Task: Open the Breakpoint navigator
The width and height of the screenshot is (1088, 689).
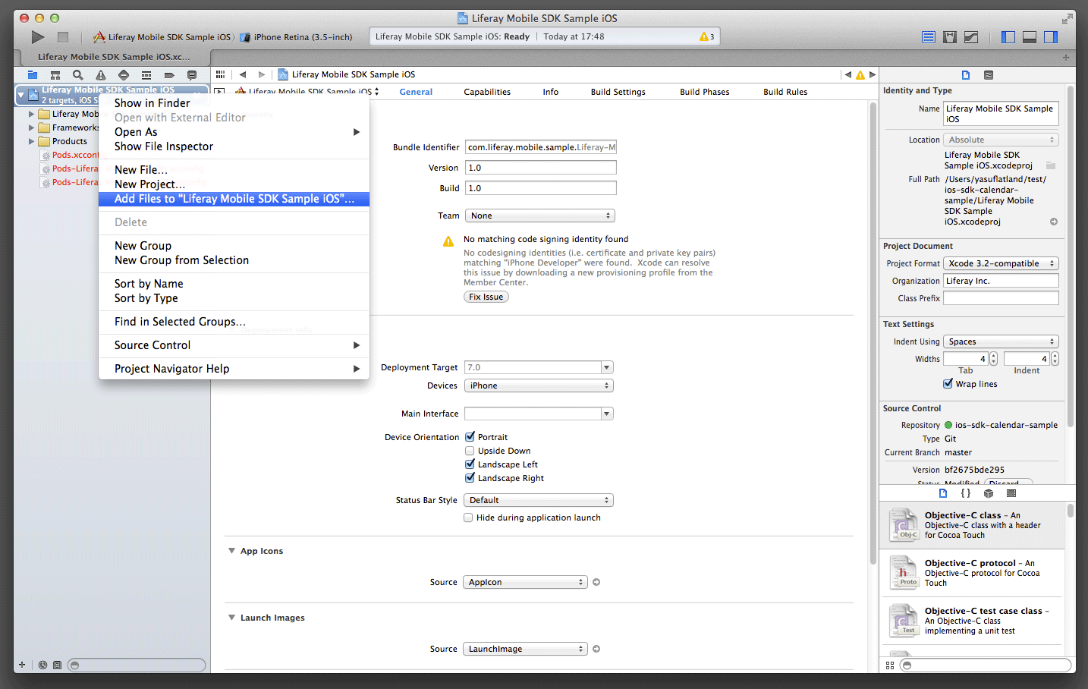Action: [169, 75]
